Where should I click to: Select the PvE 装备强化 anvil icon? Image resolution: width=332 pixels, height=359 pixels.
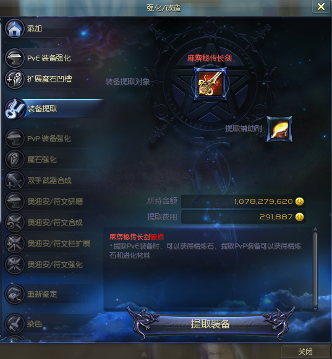click(15, 58)
